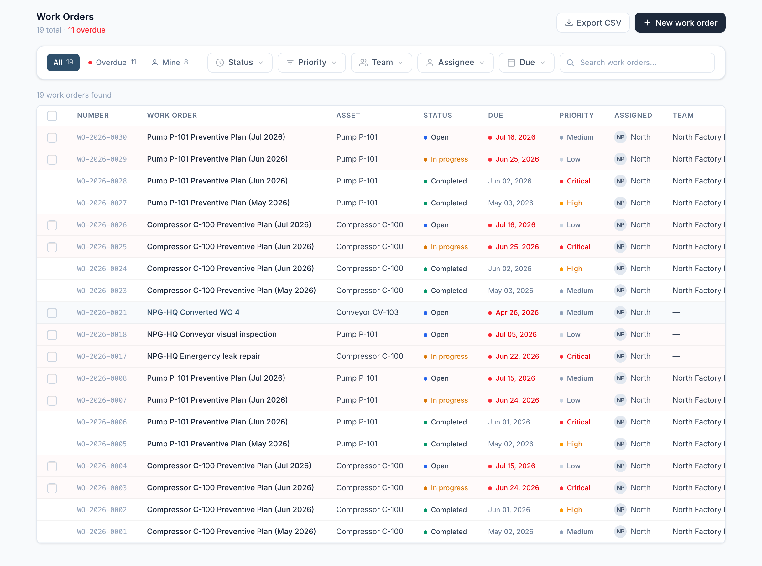Click the PRIORITY column header
This screenshot has width=762, height=566.
(x=576, y=116)
